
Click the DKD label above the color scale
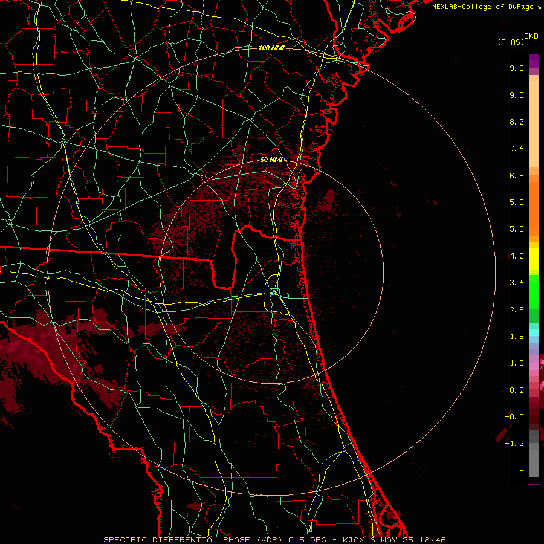[531, 36]
